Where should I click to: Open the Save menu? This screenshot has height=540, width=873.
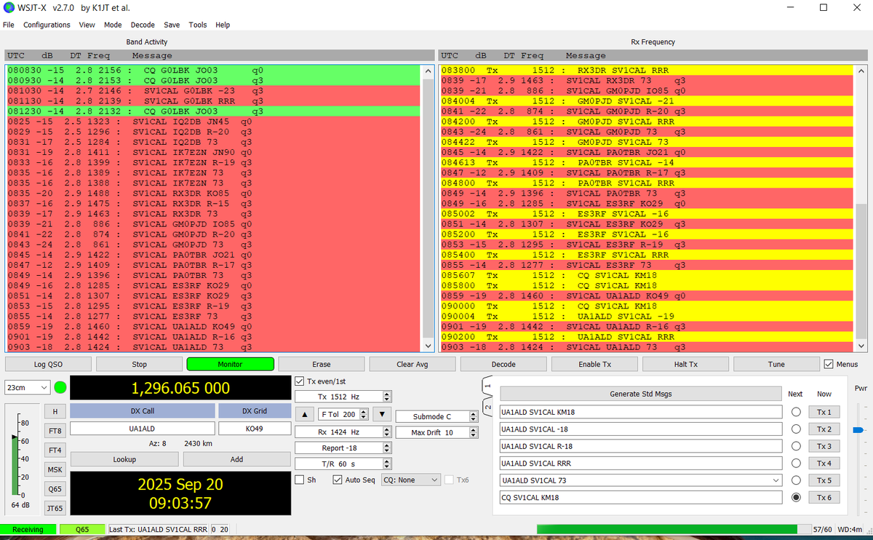pos(172,25)
